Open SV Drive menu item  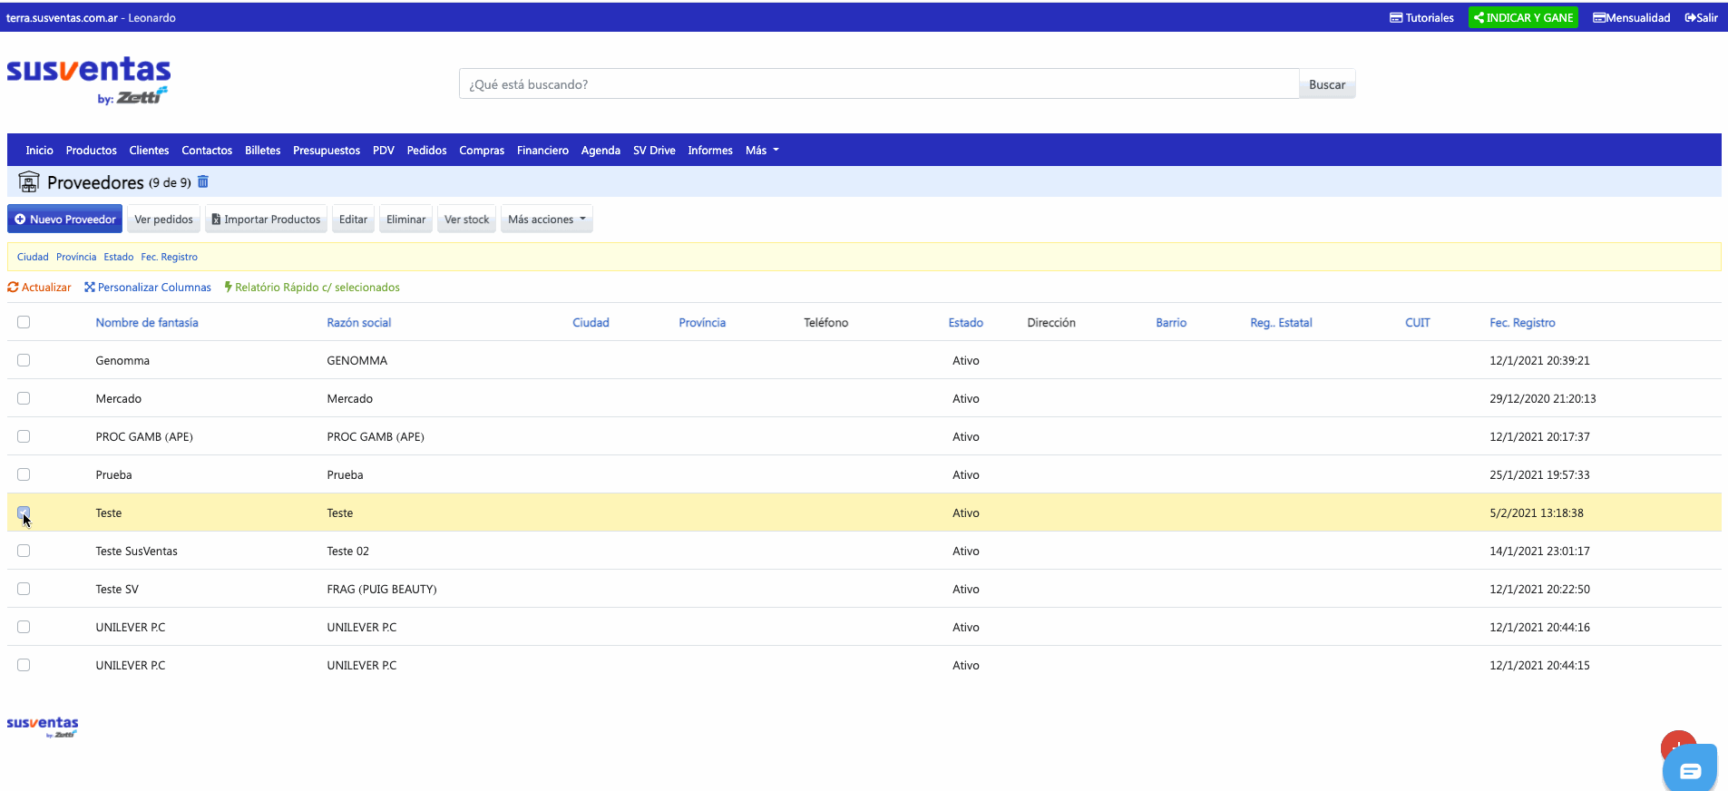654,151
